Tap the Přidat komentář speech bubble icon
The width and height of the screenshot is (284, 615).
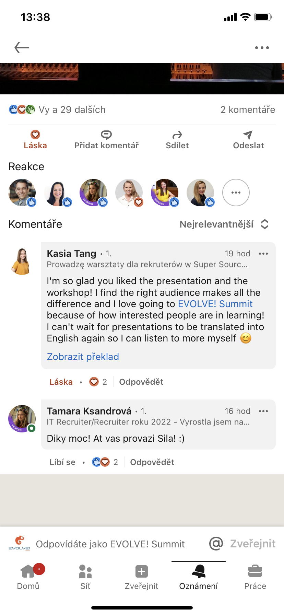click(x=106, y=135)
